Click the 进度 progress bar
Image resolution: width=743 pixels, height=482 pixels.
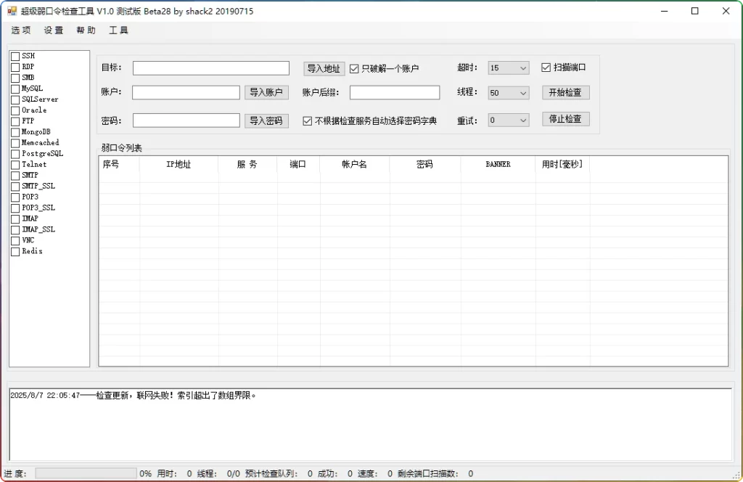click(x=86, y=473)
